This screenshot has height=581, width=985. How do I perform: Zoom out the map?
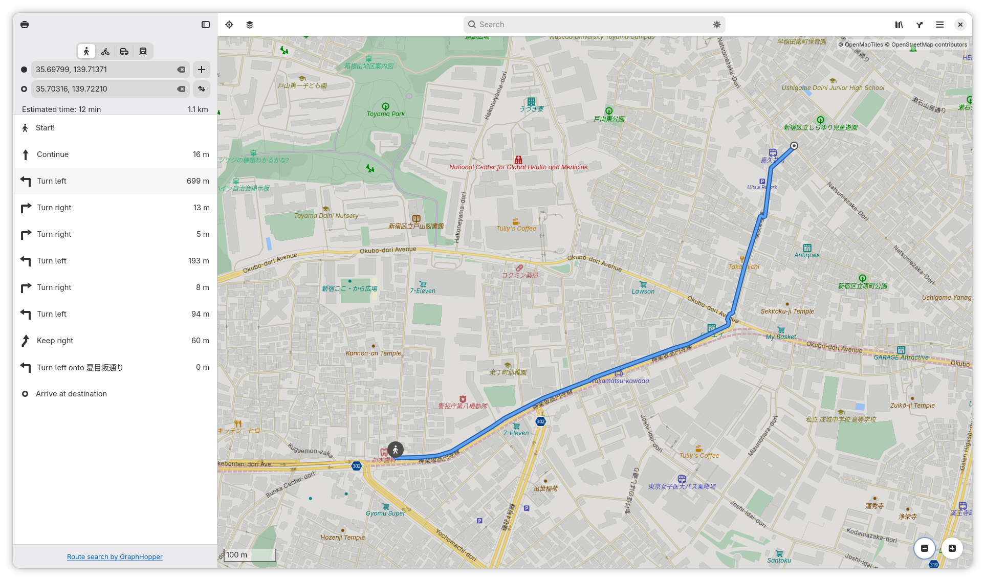(925, 548)
